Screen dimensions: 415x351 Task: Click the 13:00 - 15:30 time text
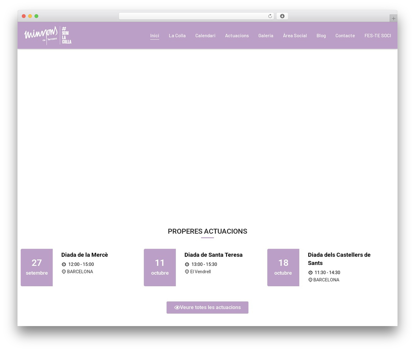point(204,265)
